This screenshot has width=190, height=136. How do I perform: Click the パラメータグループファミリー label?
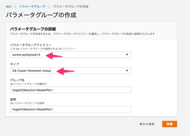[31, 45]
